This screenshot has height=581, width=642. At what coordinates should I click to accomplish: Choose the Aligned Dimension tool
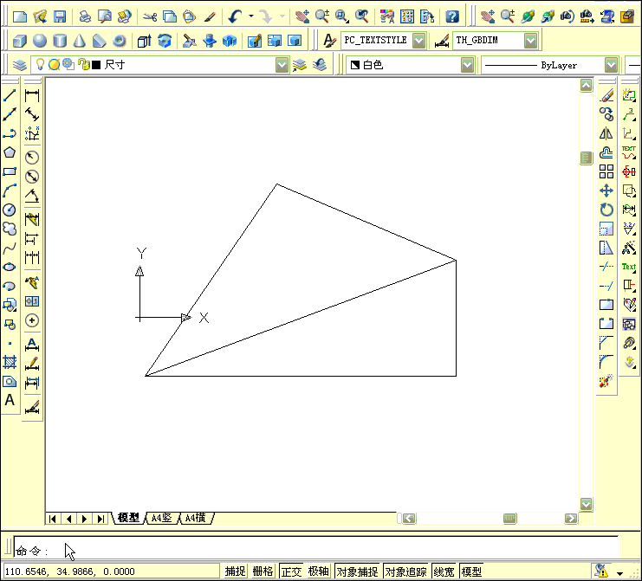32,114
